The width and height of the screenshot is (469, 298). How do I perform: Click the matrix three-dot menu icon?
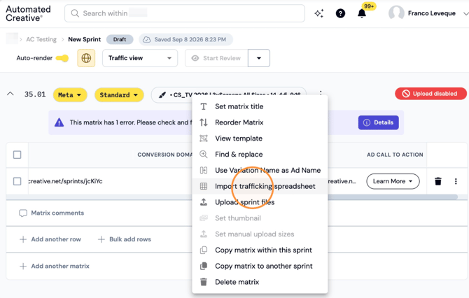point(321,92)
